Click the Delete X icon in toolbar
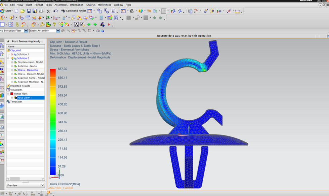Viewport: 329px width, 196px height. [48, 11]
